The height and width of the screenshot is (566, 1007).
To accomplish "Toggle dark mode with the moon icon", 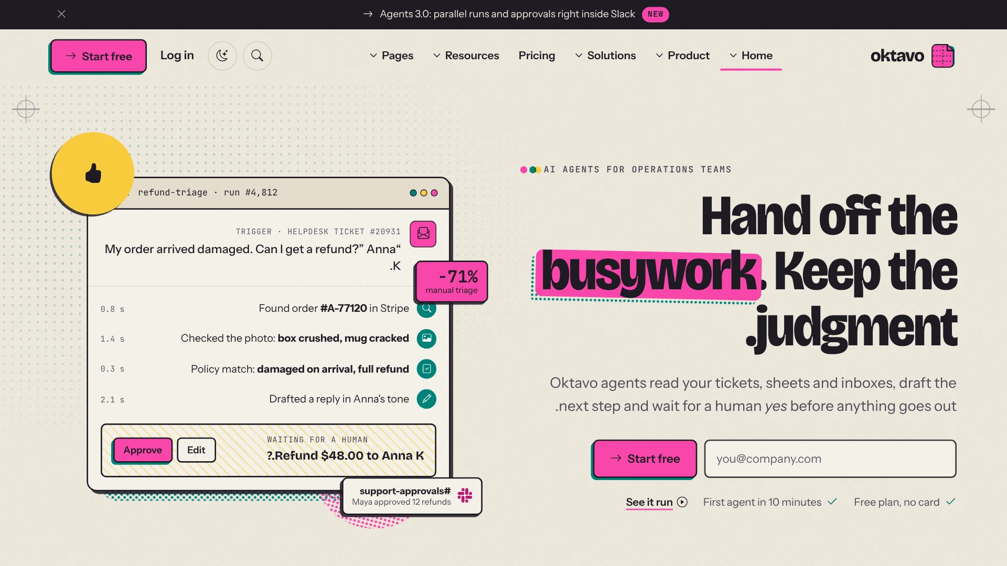I will [x=222, y=56].
